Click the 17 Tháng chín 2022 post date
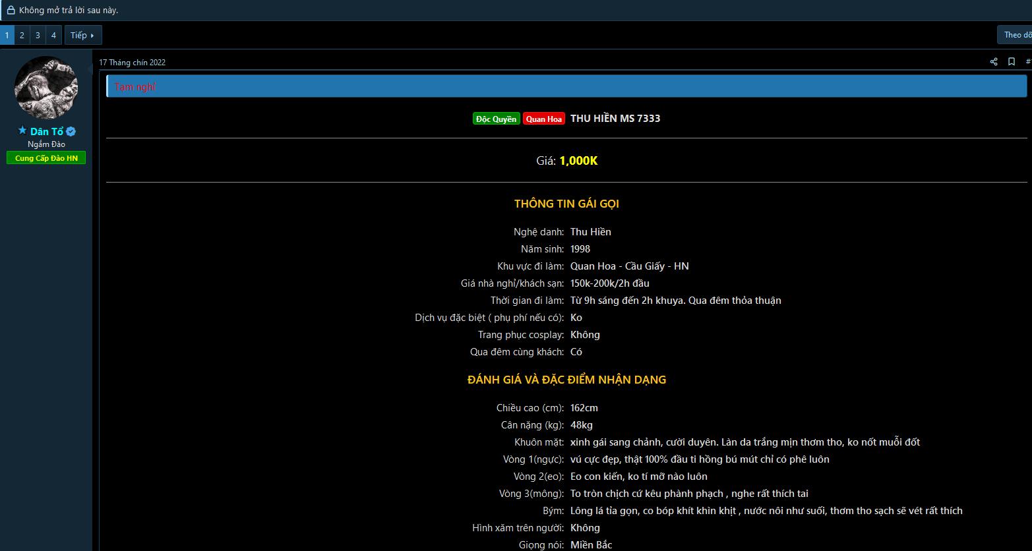This screenshot has height=551, width=1032. (133, 63)
